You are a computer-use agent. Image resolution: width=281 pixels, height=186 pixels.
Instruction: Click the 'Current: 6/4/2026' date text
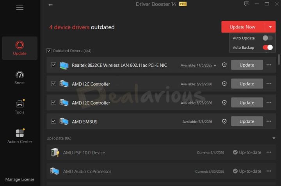point(211,152)
